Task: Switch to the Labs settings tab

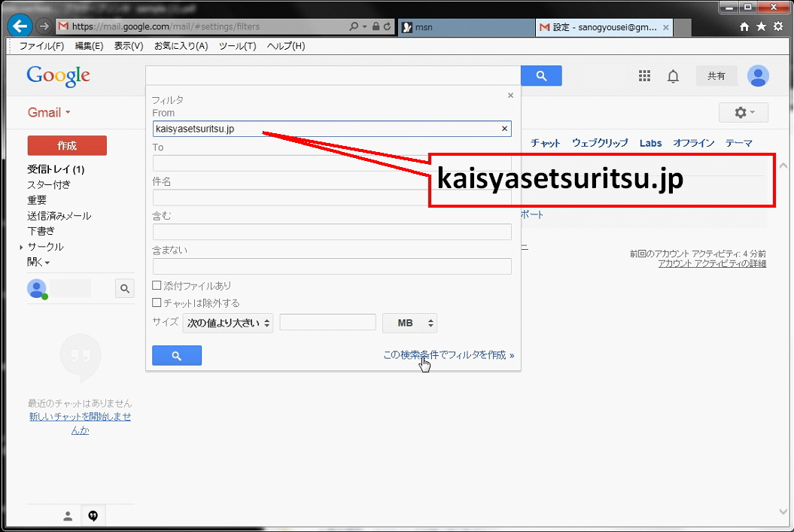Action: pyautogui.click(x=650, y=142)
